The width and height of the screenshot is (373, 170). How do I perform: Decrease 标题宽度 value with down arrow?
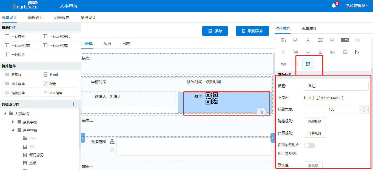coord(364,111)
